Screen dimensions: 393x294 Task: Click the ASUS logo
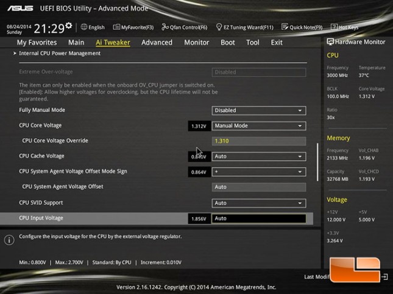point(20,9)
